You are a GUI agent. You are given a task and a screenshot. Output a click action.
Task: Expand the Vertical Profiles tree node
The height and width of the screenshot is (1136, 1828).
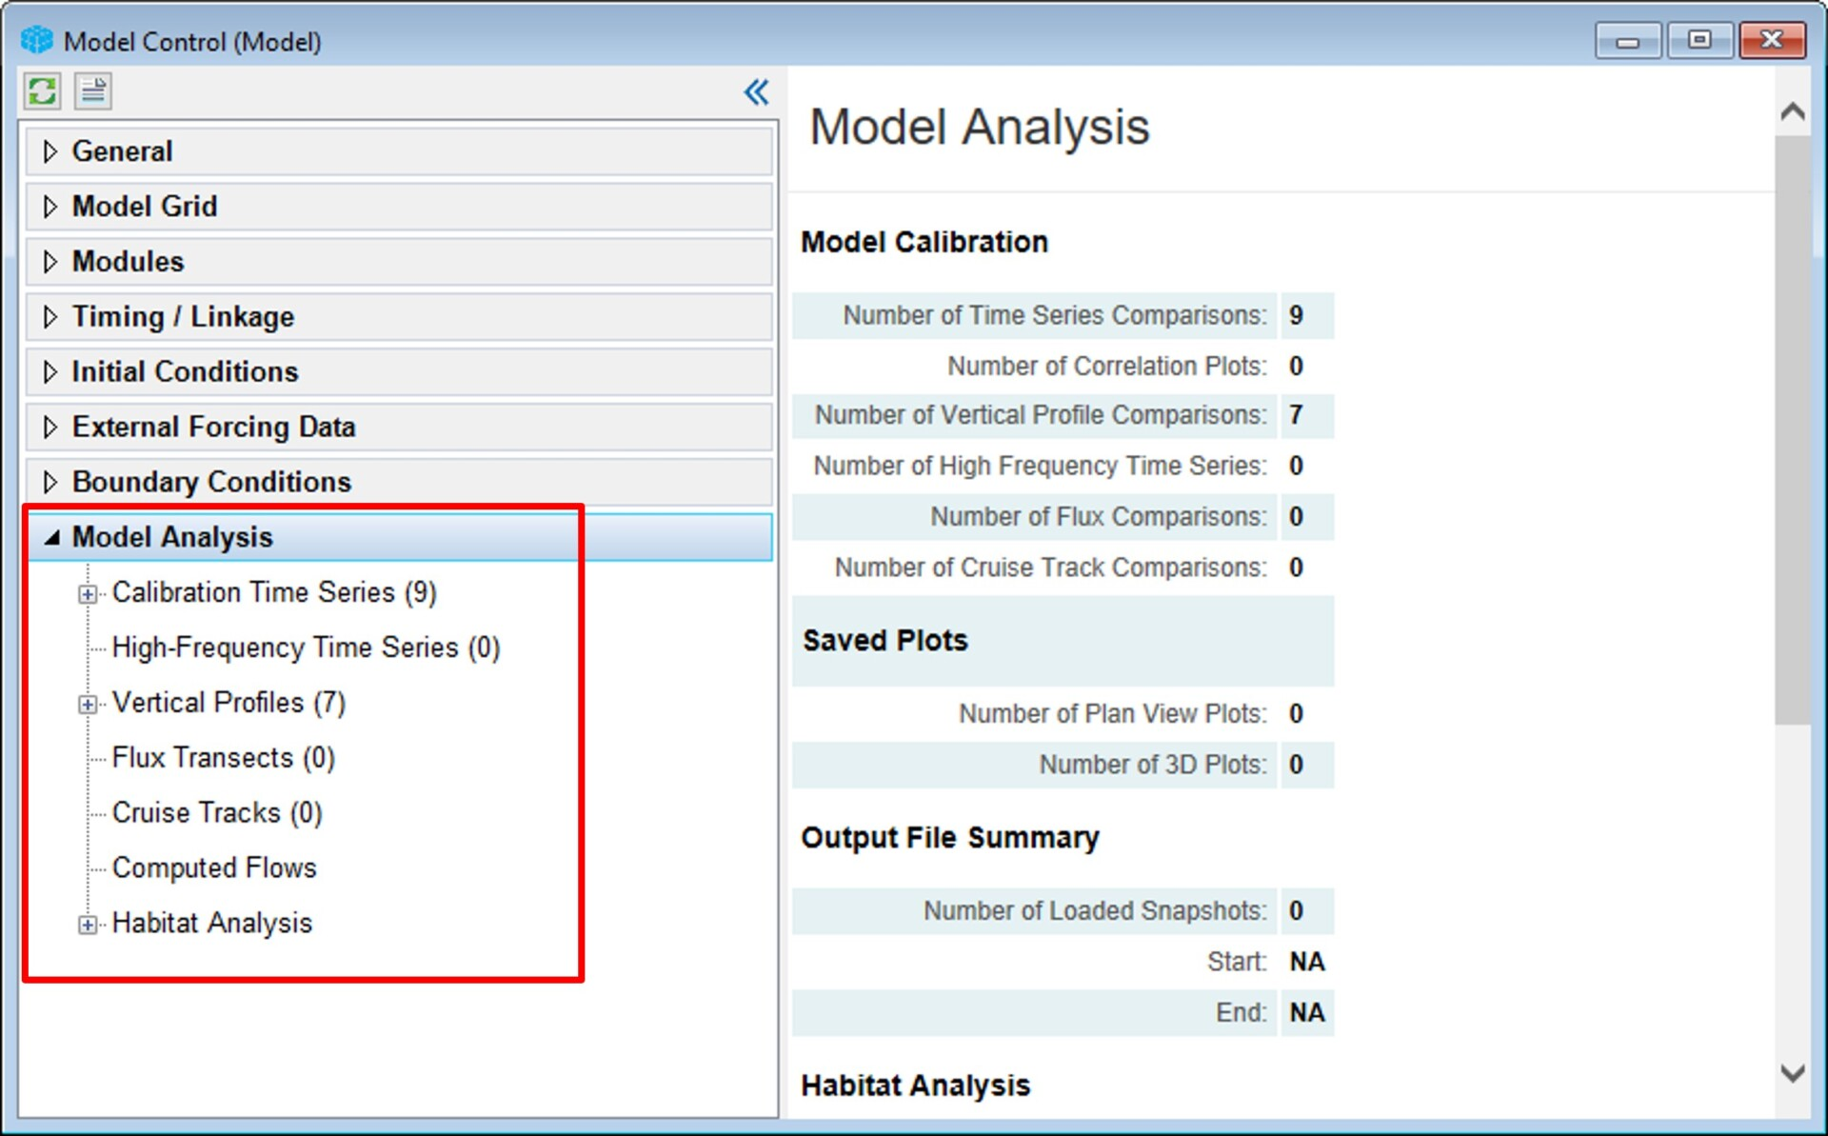(87, 703)
